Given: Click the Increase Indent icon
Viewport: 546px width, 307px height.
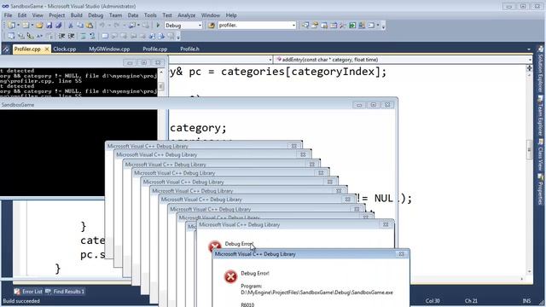Looking at the screenshot, I should coord(71,36).
